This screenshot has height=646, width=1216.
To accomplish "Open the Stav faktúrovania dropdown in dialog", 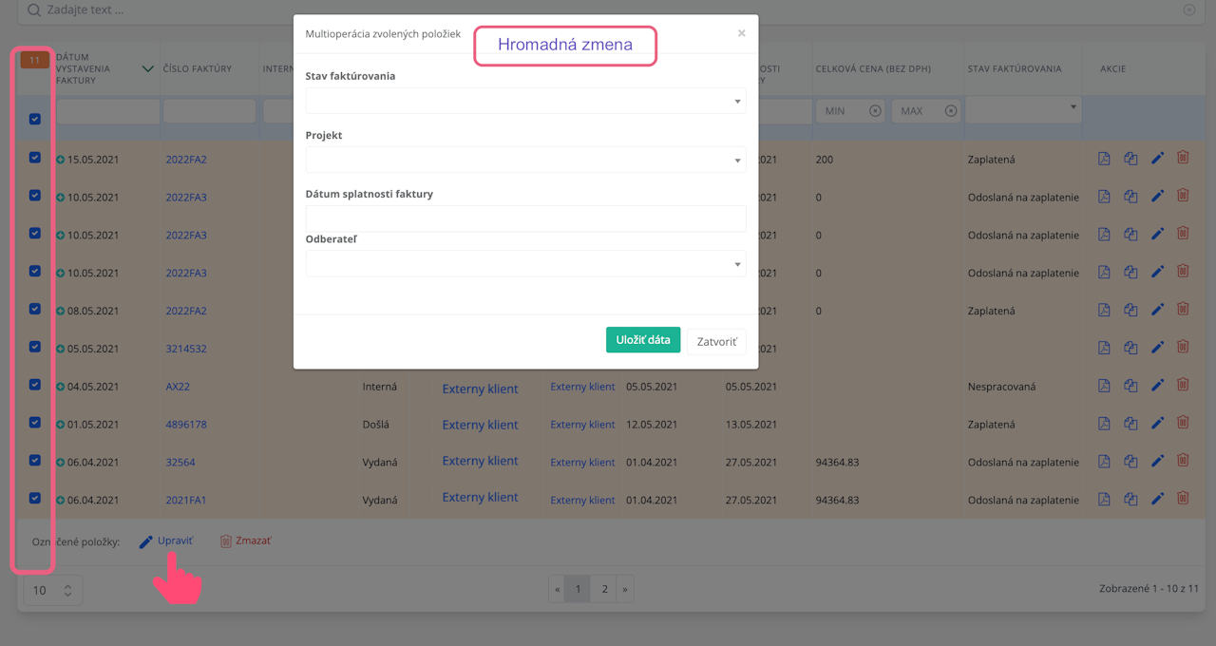I will 525,101.
